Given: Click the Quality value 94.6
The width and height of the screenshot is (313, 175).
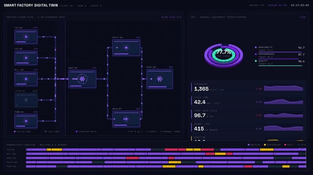Looking at the screenshot, I should [x=301, y=61].
